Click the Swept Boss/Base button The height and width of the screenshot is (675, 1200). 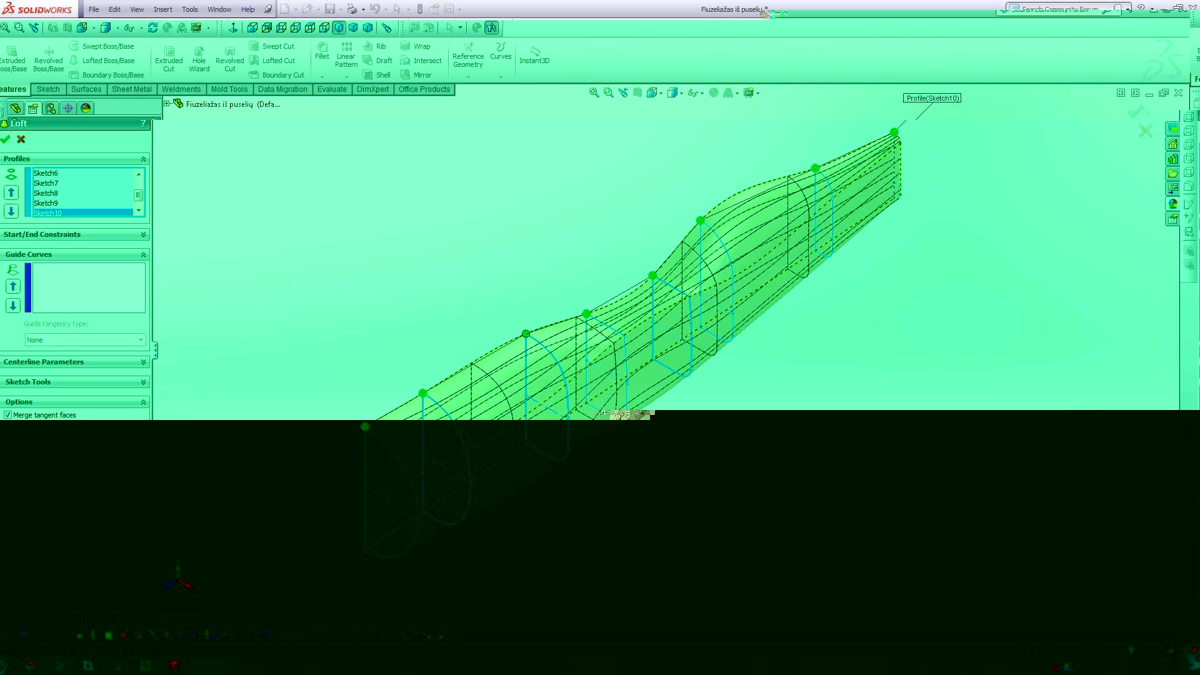click(x=102, y=46)
